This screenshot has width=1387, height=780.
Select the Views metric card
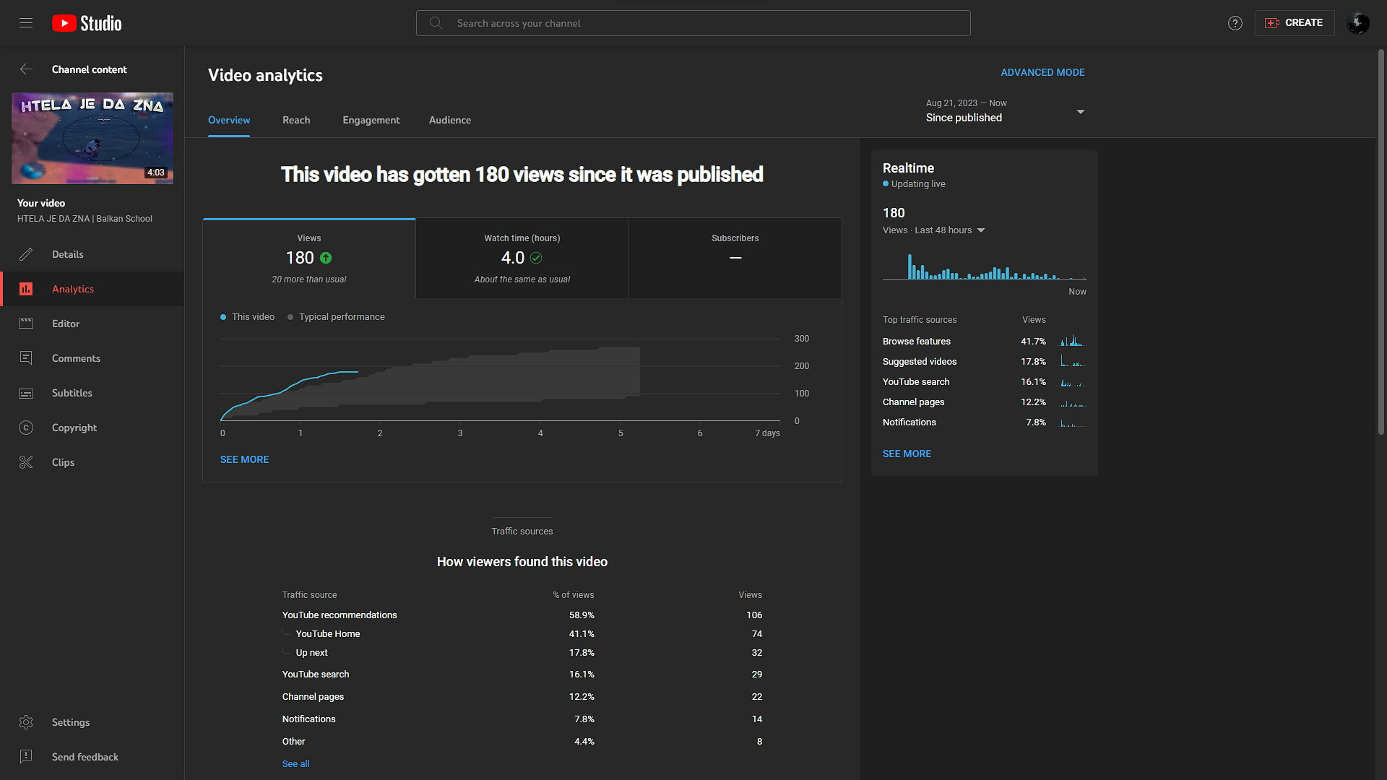[x=309, y=259]
